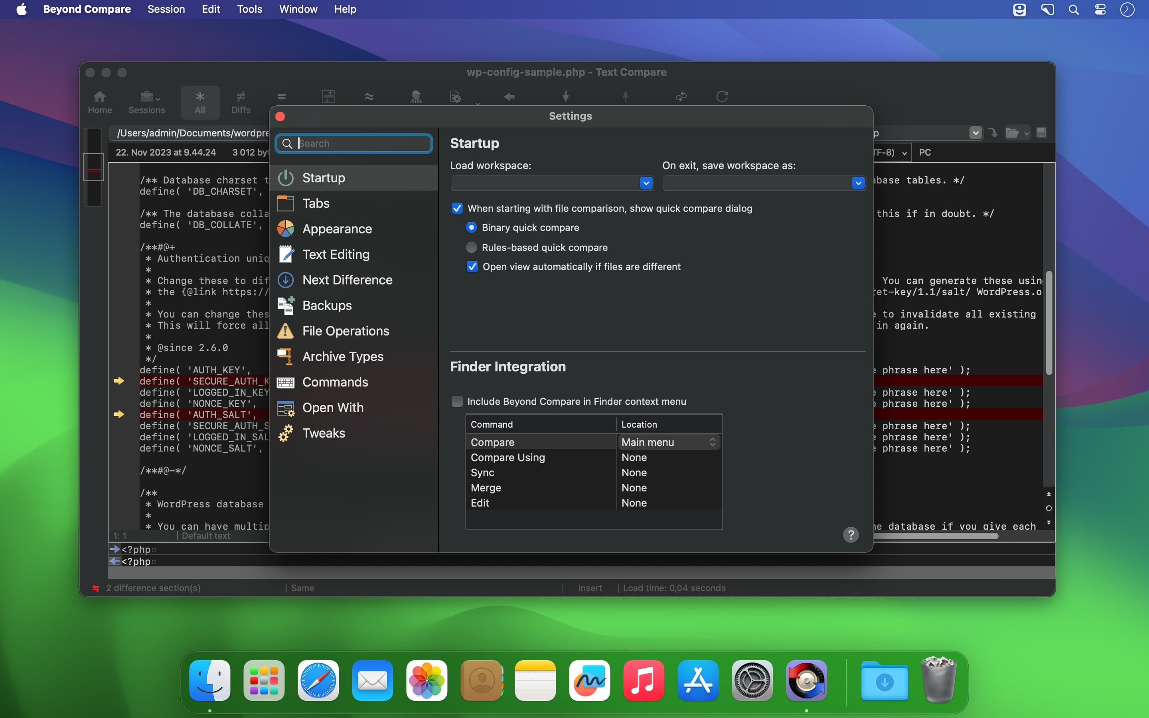Image resolution: width=1149 pixels, height=718 pixels.
Task: Switch to Open With settings
Action: (x=354, y=408)
